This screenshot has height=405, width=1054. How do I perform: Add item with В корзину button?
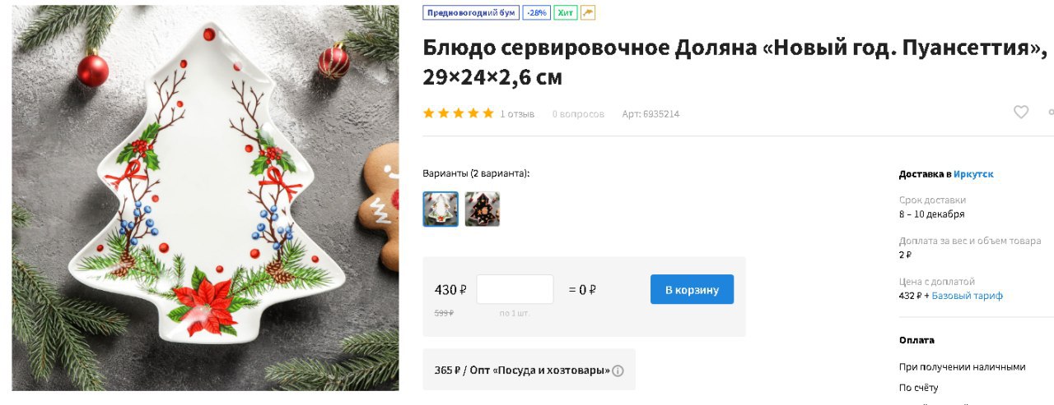pos(692,289)
